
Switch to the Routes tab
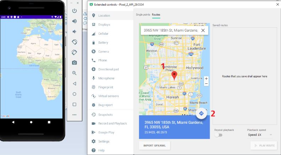(156, 15)
